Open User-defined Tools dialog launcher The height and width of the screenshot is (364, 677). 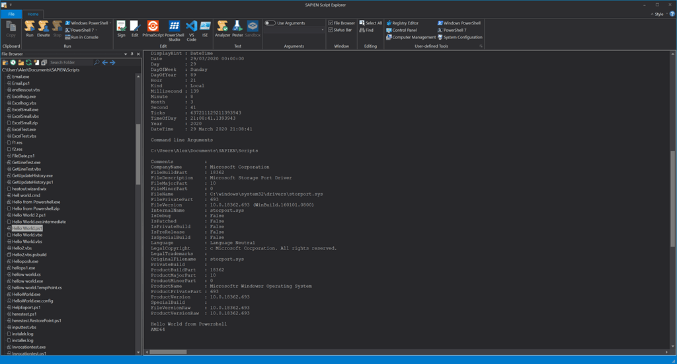pos(481,46)
